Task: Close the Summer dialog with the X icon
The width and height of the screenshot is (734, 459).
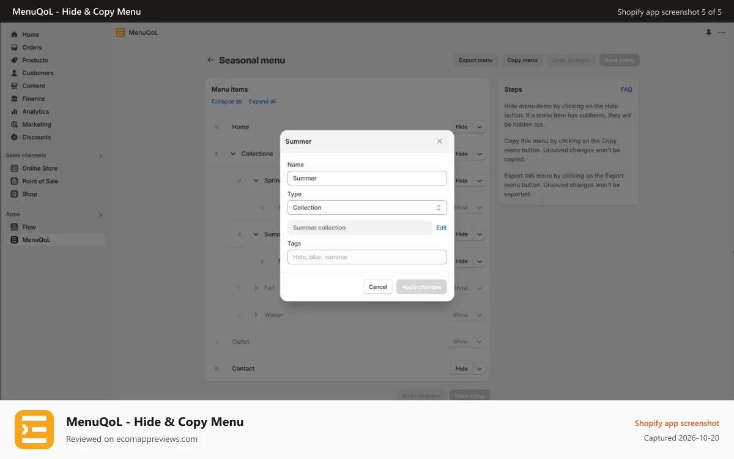Action: [x=439, y=141]
